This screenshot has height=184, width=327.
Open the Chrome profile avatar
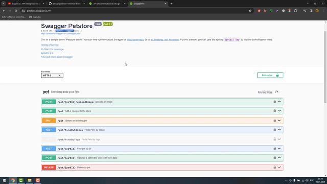[x=317, y=11]
